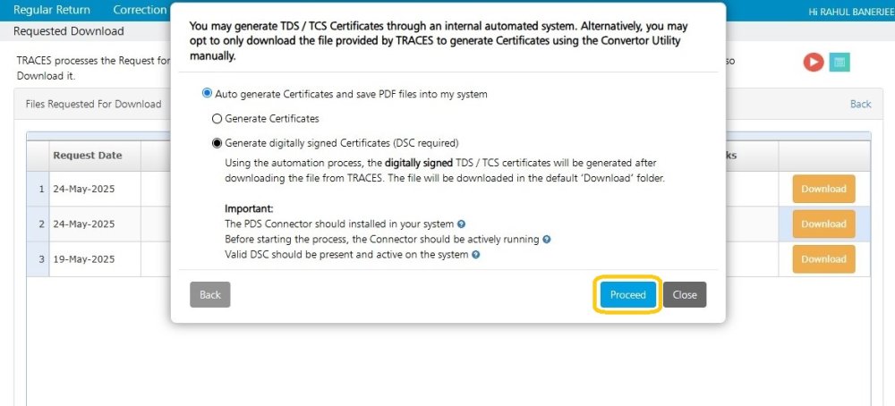Click the red play video icon
The height and width of the screenshot is (406, 895).
tap(813, 62)
